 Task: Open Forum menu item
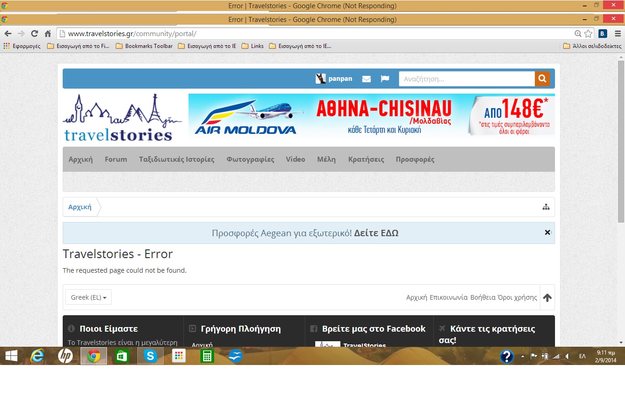(116, 159)
